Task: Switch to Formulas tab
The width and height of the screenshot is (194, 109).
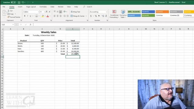Action: click(43, 7)
